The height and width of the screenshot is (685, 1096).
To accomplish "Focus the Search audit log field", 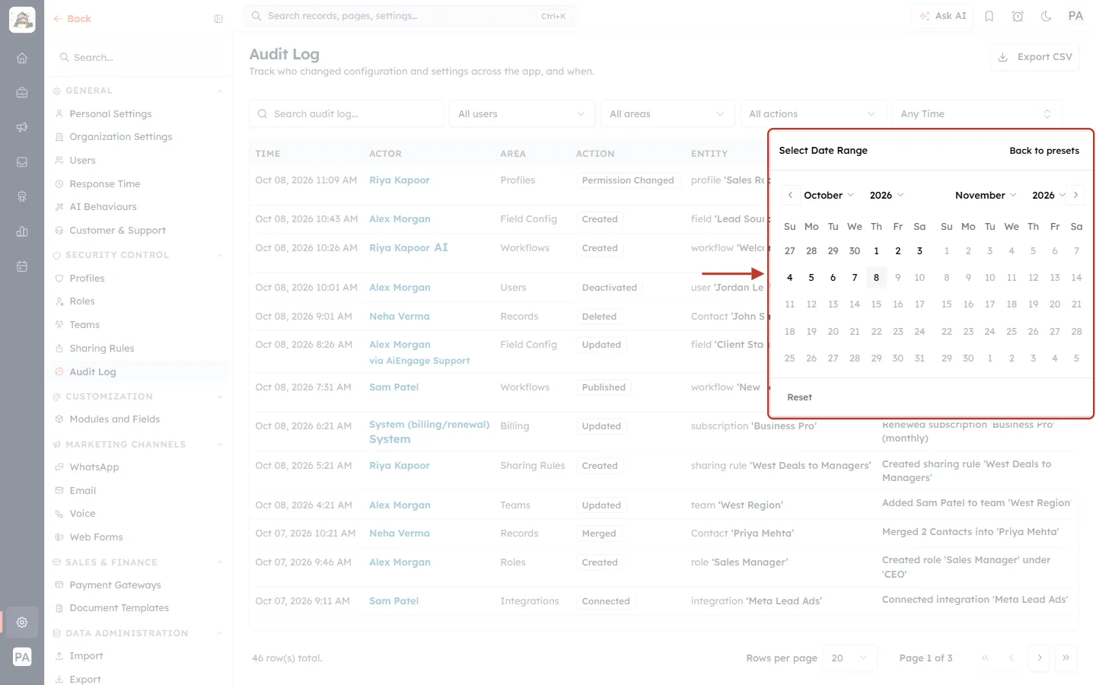I will pyautogui.click(x=346, y=114).
